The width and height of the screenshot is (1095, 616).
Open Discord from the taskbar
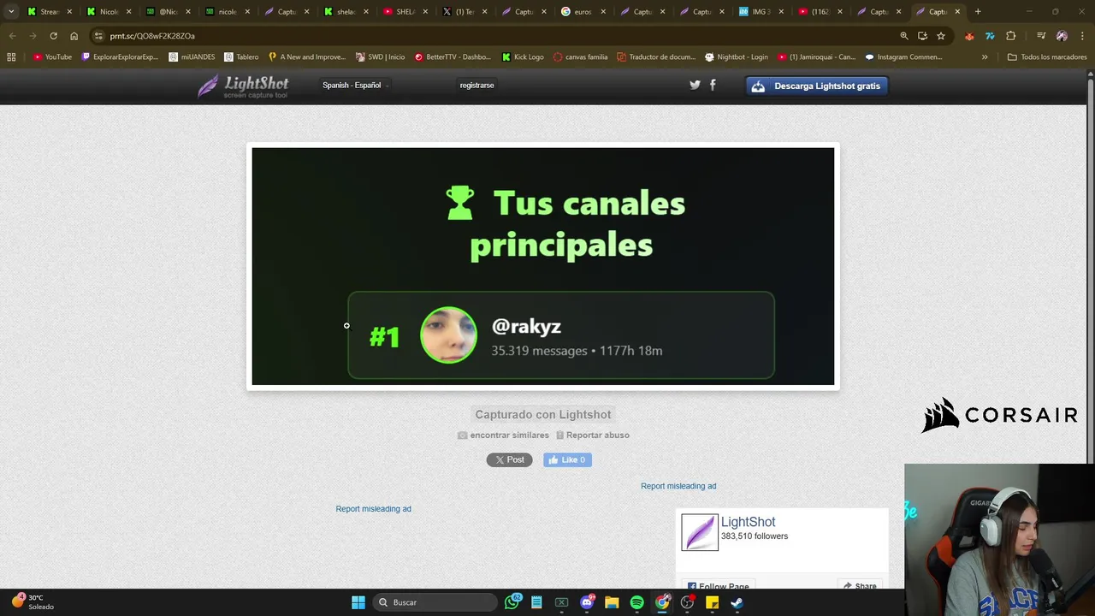(587, 602)
